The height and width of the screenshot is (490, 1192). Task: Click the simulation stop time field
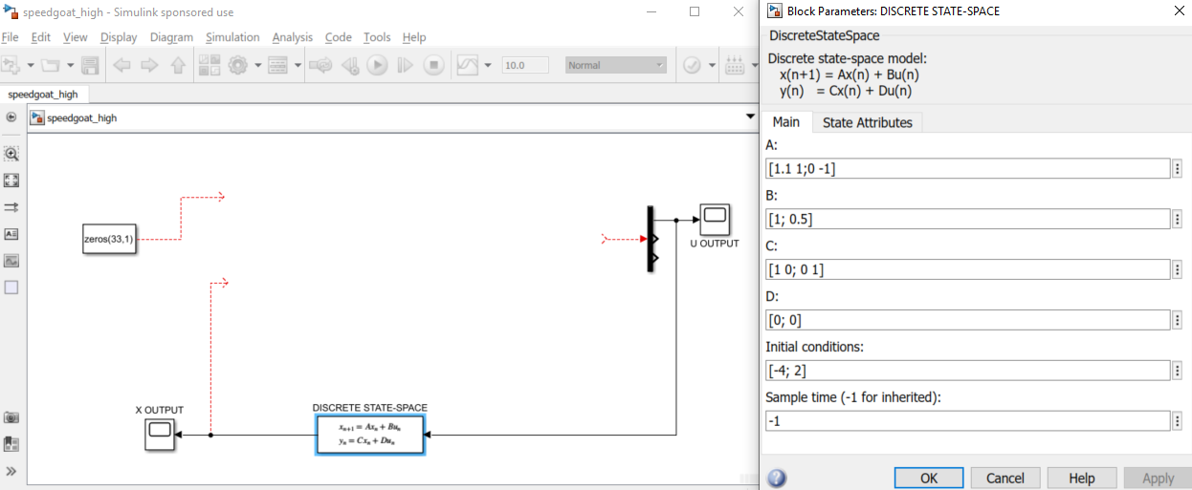525,65
